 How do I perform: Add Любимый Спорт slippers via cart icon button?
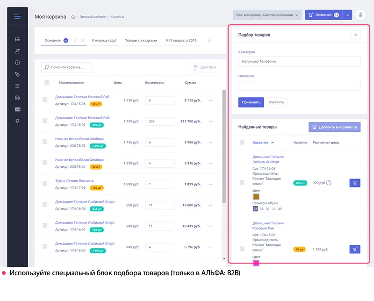[x=354, y=183]
